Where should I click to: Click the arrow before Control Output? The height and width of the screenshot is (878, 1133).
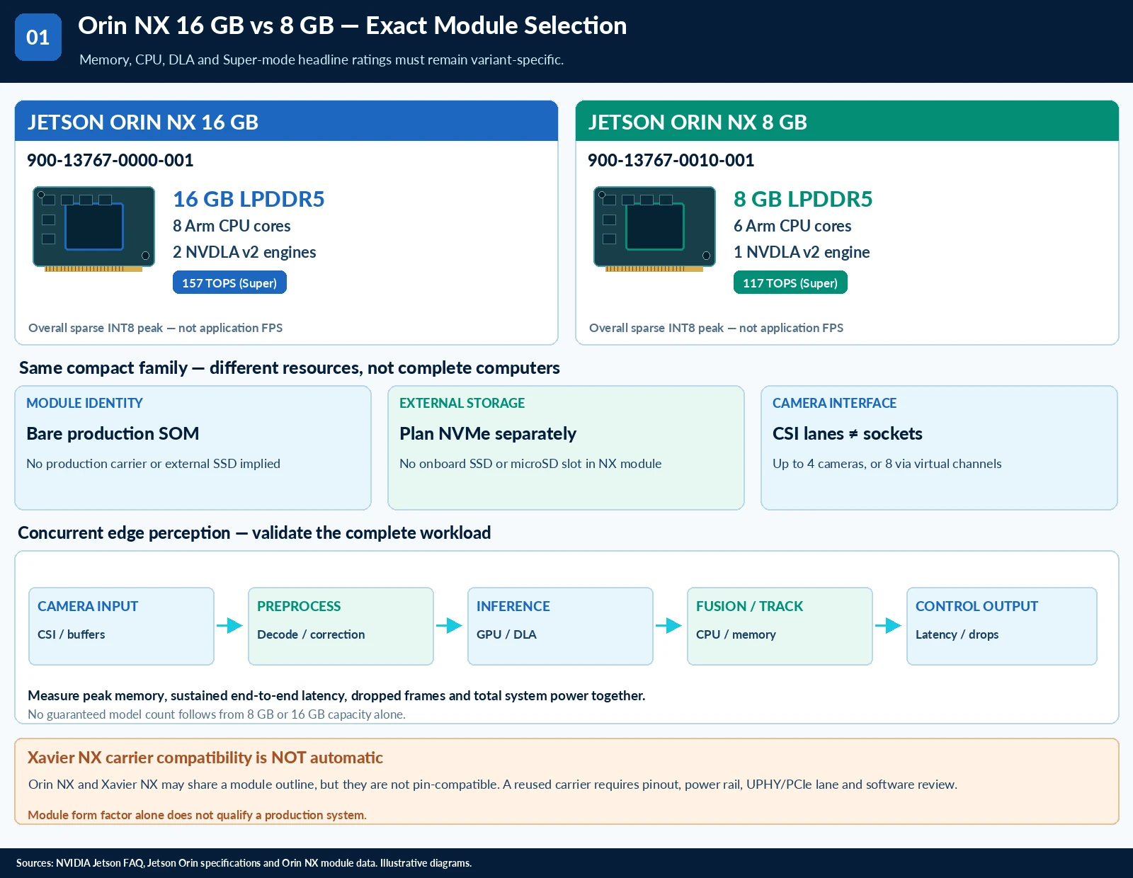(889, 626)
